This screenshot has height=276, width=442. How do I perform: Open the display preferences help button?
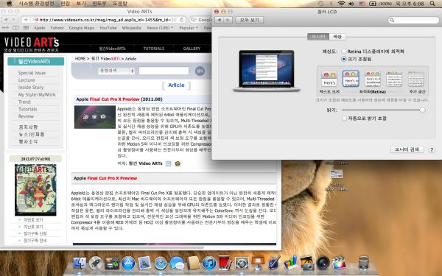431,149
